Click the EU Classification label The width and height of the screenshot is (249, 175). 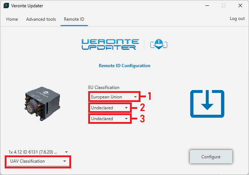tap(104, 87)
